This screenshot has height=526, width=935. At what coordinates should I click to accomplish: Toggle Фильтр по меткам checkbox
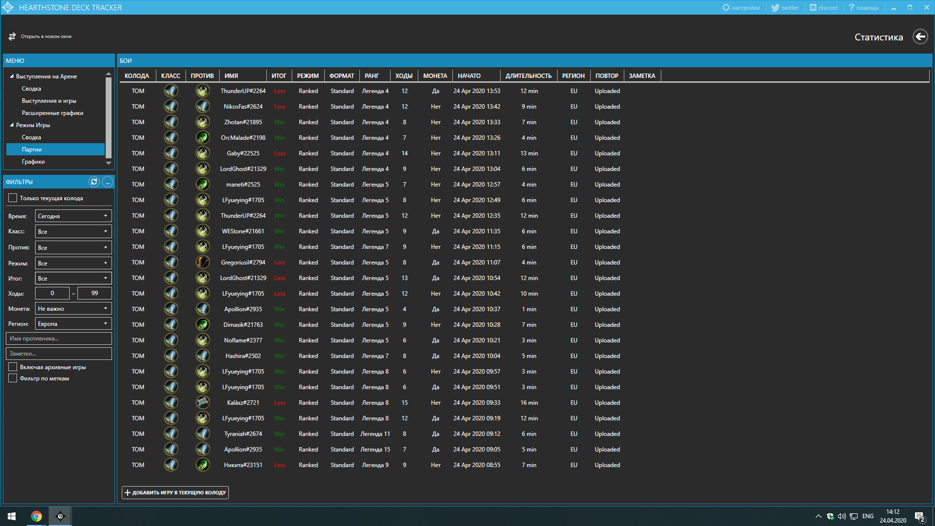(13, 378)
